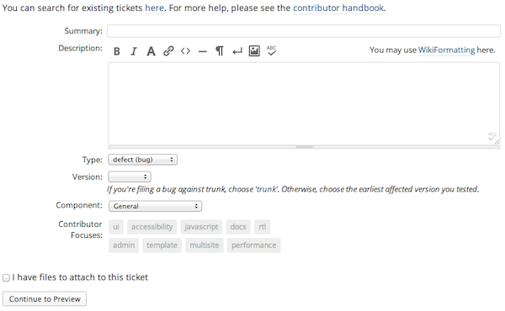Image resolution: width=505 pixels, height=311 pixels.
Task: Click the Continue to Preview button
Action: pyautogui.click(x=45, y=298)
